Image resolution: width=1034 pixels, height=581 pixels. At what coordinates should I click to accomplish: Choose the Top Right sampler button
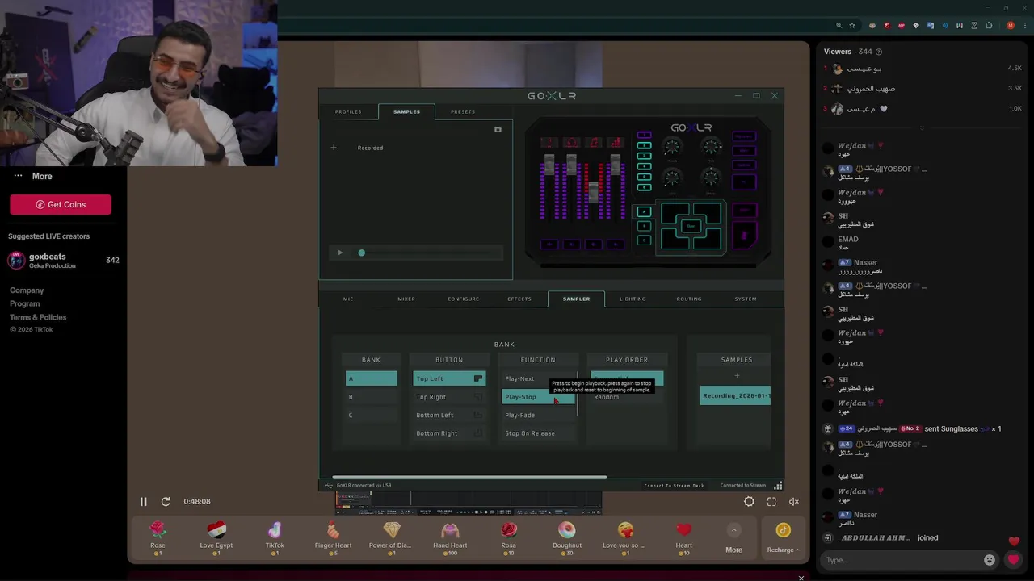449,397
